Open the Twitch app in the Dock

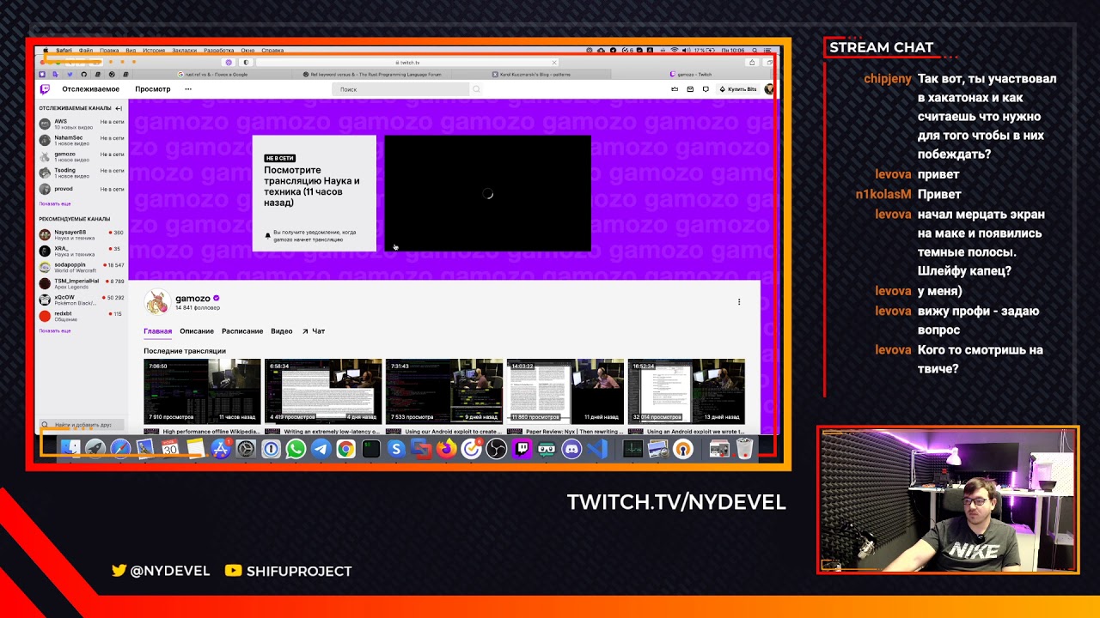(x=522, y=448)
